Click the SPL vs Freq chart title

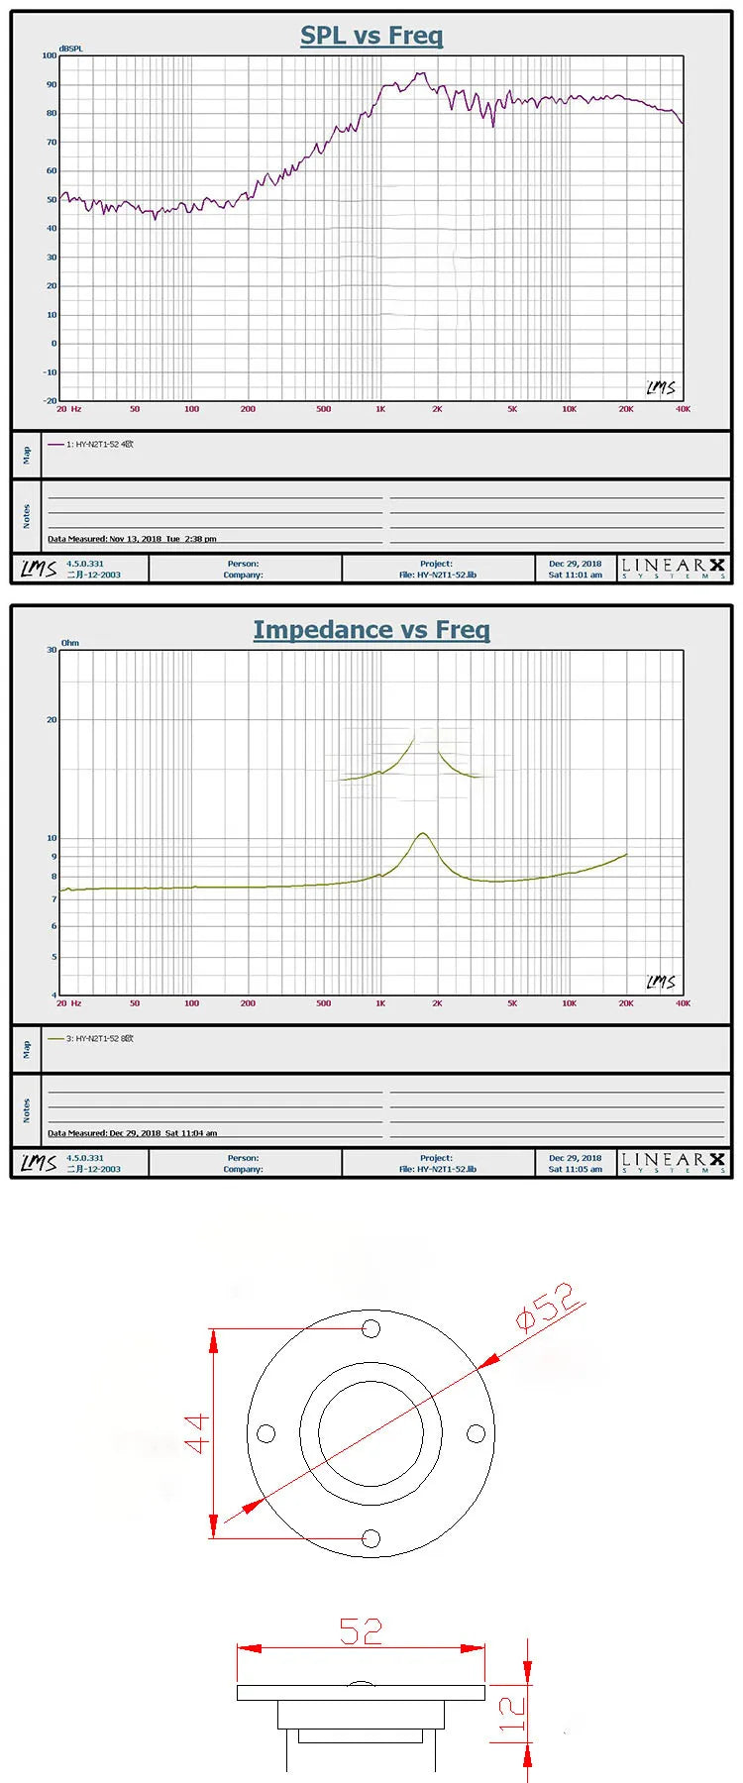[x=371, y=36]
